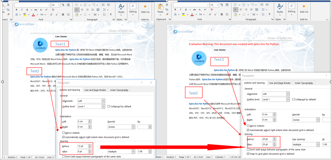Click the help question mark, left dialog
332x160 pixels.
(142, 83)
